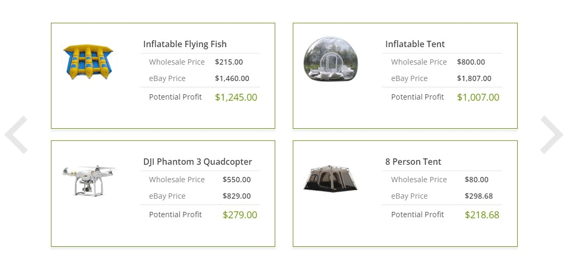
Task: Click the 8 Person Tent photo
Action: 330,178
